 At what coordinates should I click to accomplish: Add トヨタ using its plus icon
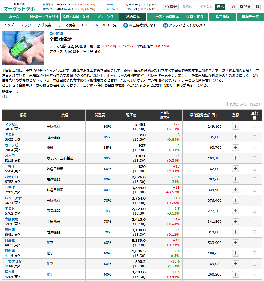(x=236, y=190)
